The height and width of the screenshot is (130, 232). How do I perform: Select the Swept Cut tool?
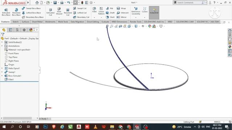80,8
